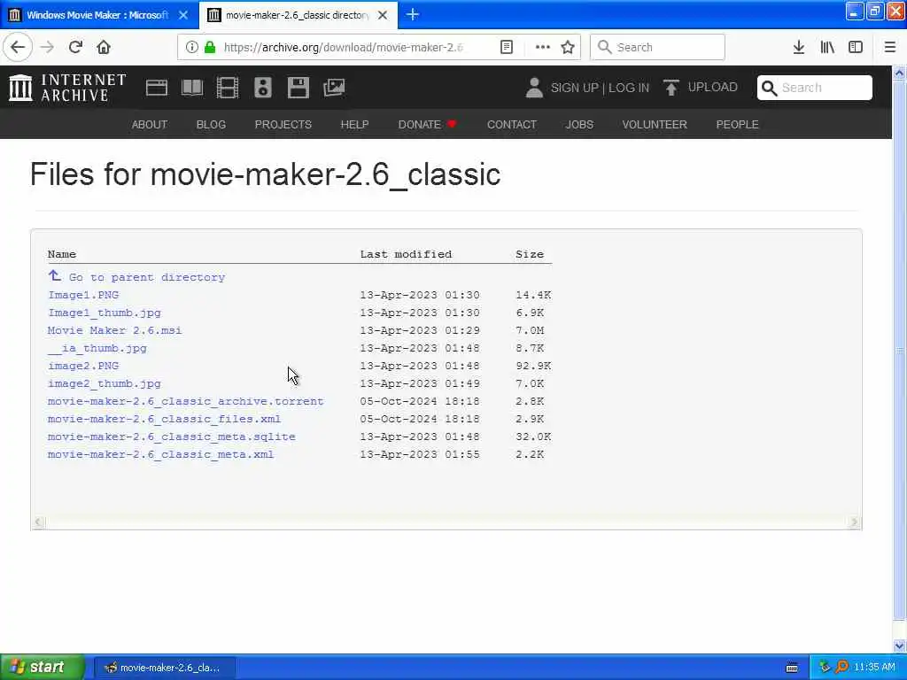Open the BLOG menu item
Image resolution: width=907 pixels, height=680 pixels.
click(211, 124)
